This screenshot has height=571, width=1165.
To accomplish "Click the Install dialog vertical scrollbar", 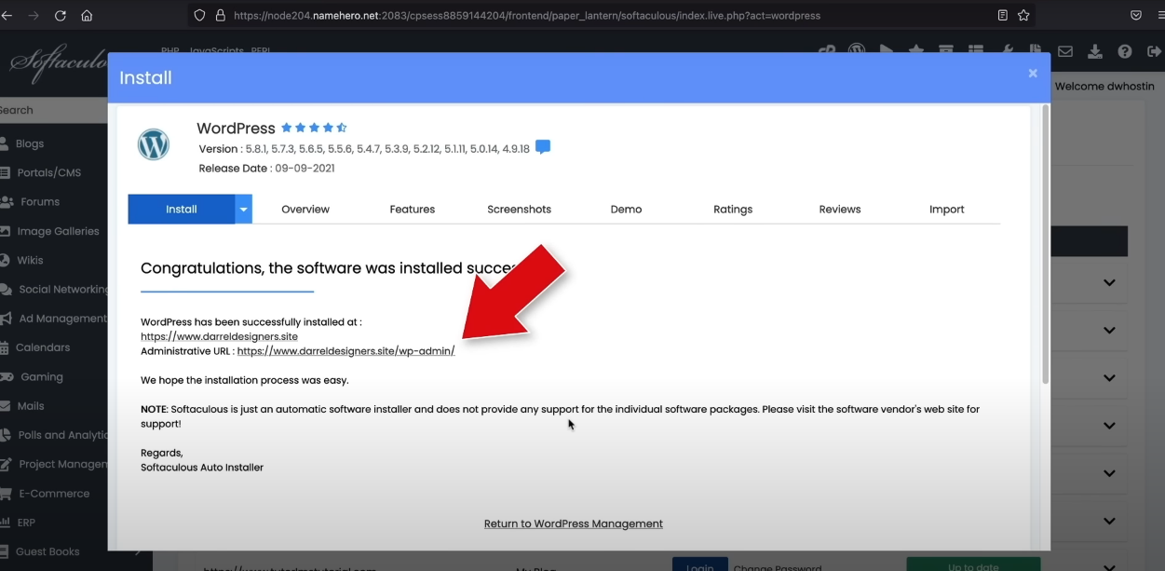I will (x=1045, y=244).
